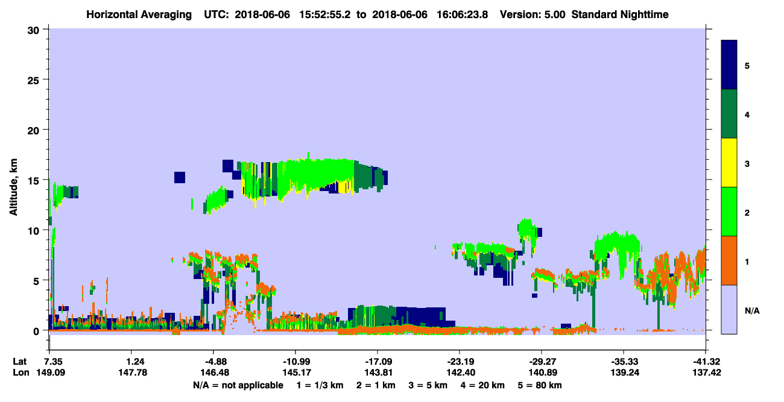Image resolution: width=784 pixels, height=402 pixels.
Task: Click the dark blue color bar segment labeled 5
Action: click(729, 65)
